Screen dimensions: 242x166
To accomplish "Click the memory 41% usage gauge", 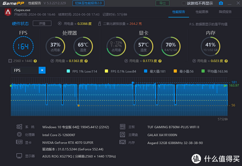I will (x=211, y=47).
